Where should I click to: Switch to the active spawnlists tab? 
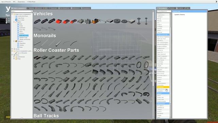(x=19, y=8)
